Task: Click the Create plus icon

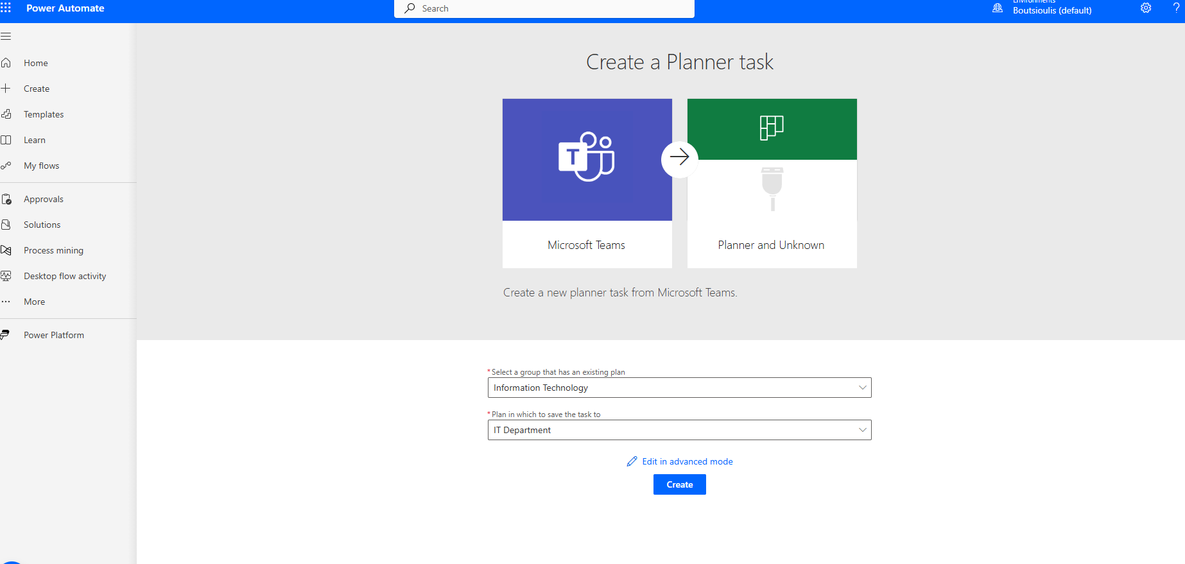Action: (6, 89)
